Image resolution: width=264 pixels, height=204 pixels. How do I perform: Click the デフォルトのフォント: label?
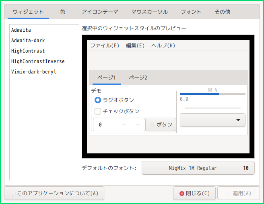[x=109, y=168]
